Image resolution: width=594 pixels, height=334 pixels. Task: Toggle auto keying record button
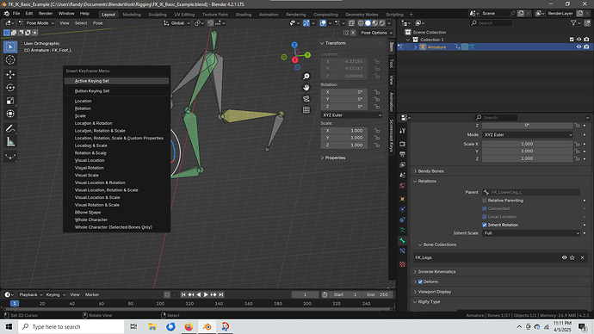coord(167,294)
